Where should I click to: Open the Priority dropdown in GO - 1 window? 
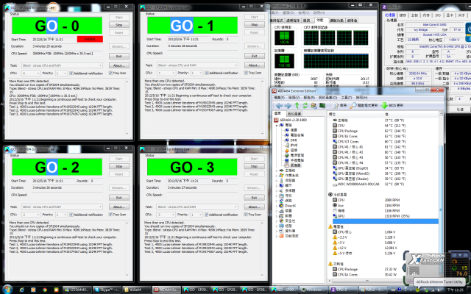(x=196, y=73)
